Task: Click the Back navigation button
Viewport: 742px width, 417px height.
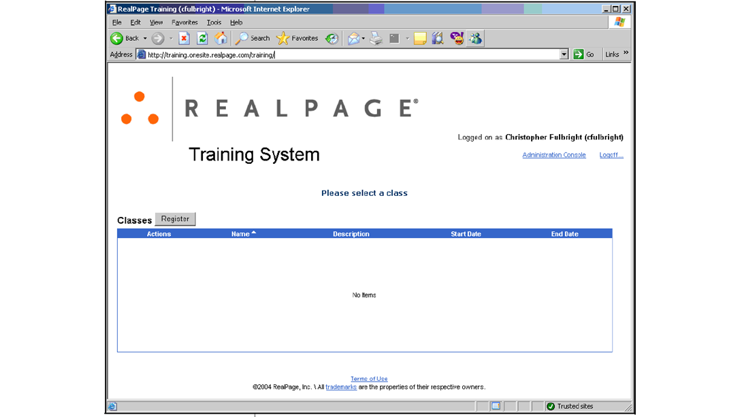Action: pyautogui.click(x=125, y=38)
